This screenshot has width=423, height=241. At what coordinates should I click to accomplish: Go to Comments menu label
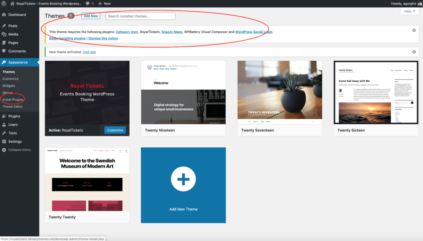(17, 51)
